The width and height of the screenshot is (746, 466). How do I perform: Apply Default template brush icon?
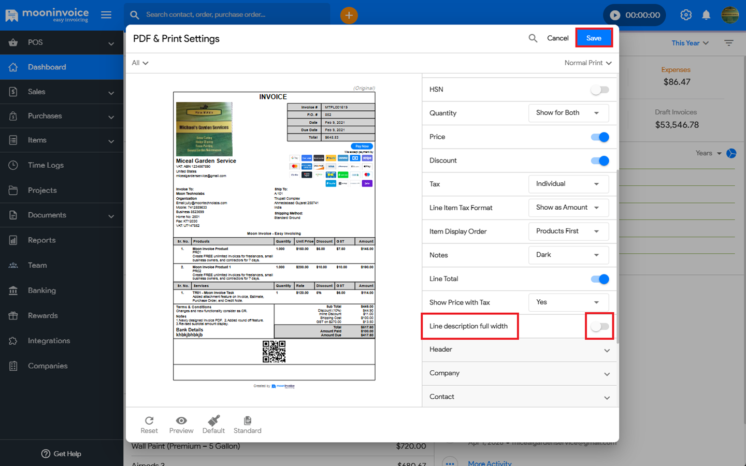pos(213,424)
